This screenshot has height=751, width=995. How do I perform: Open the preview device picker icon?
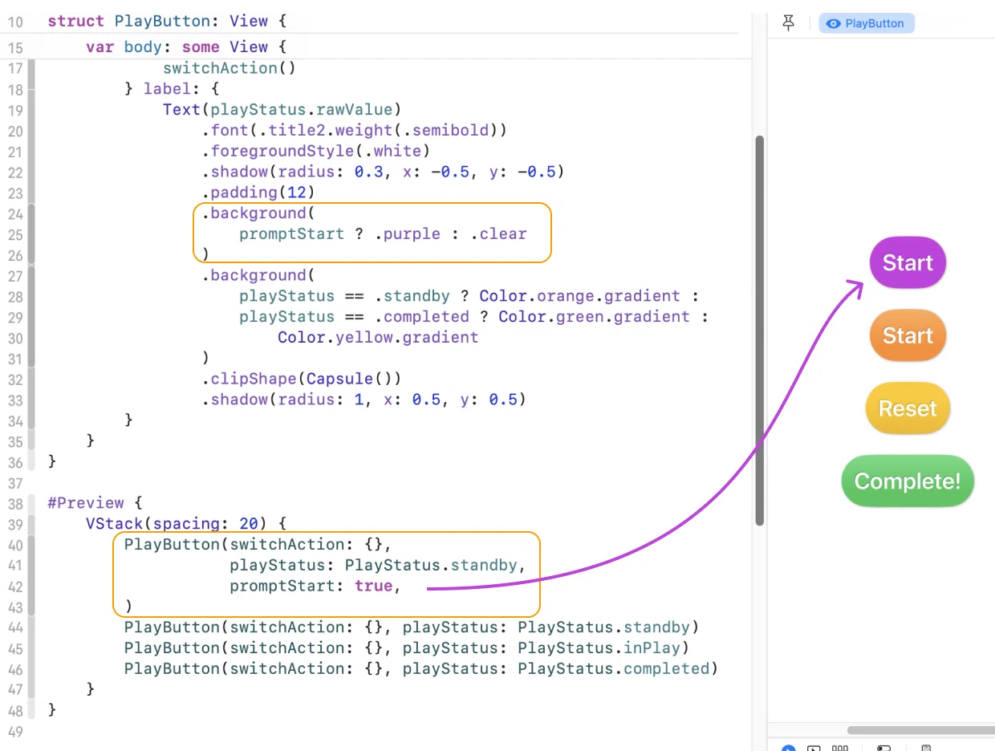pyautogui.click(x=925, y=749)
